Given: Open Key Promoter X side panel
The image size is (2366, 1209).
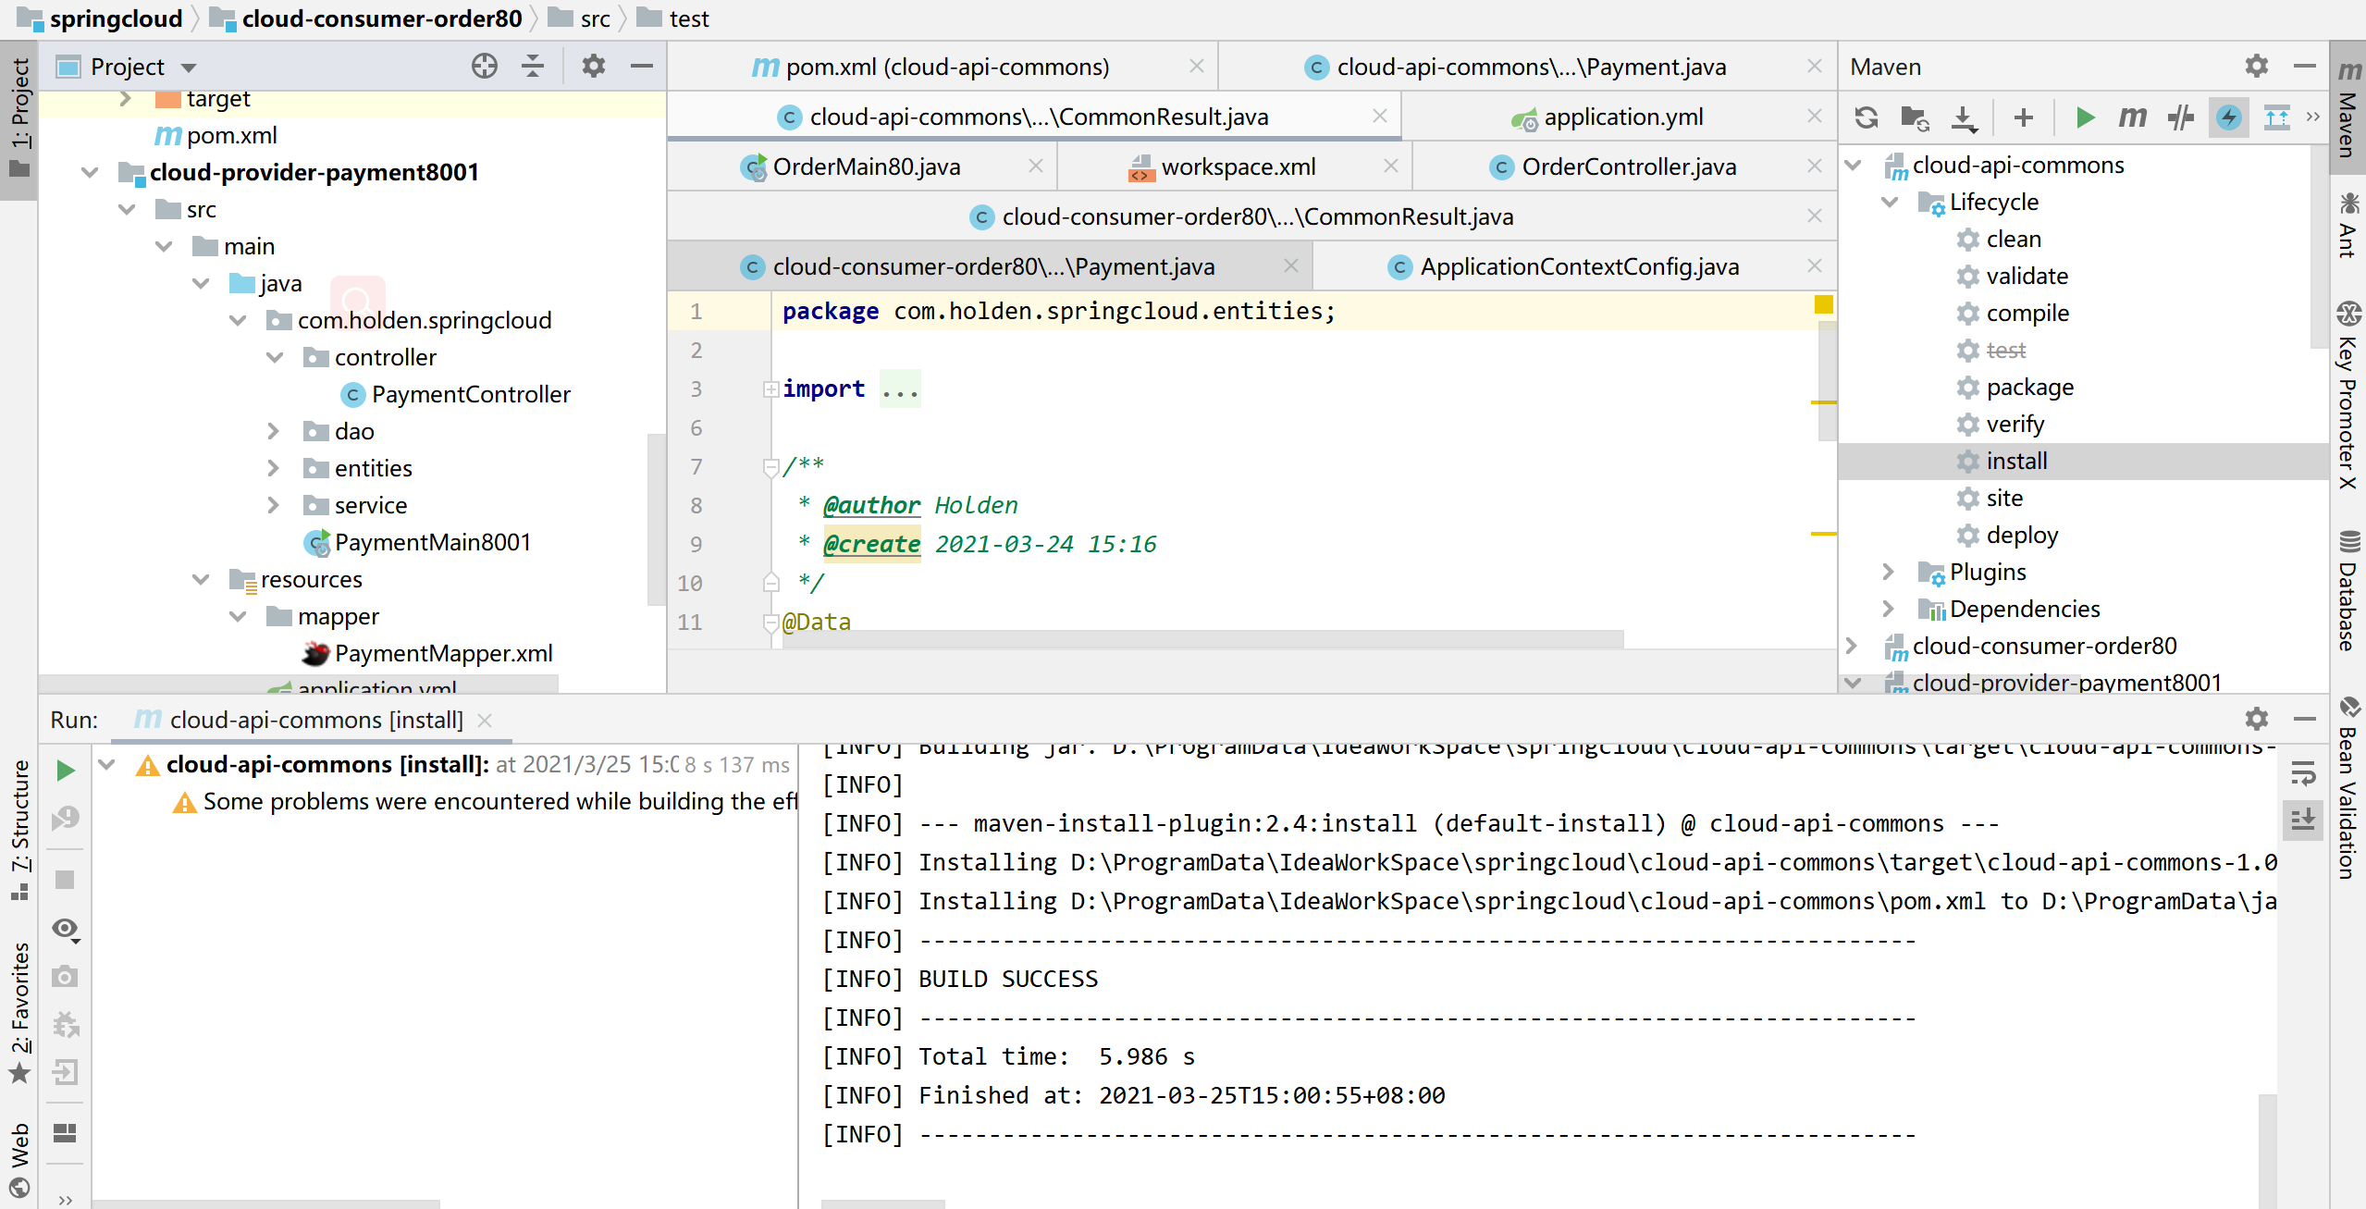Looking at the screenshot, I should pyautogui.click(x=2348, y=395).
